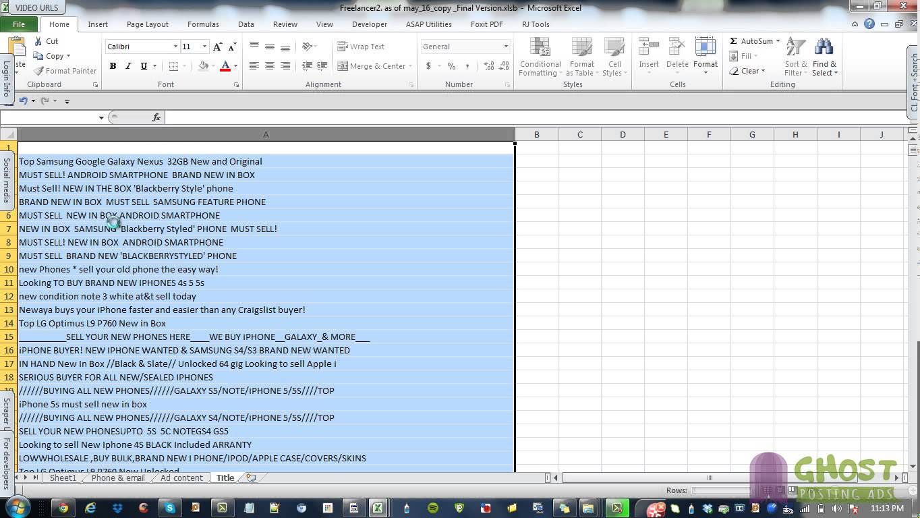Toggle Underline formatting
The width and height of the screenshot is (920, 518).
click(144, 66)
